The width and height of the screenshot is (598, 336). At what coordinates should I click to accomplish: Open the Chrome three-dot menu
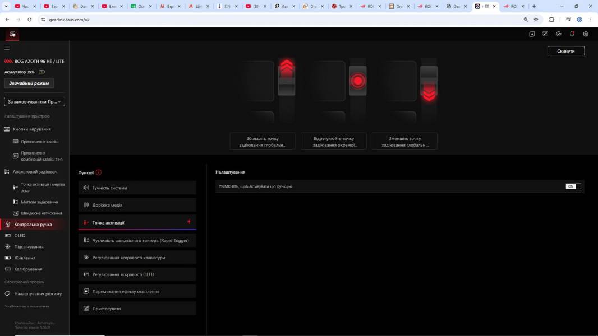coord(590,20)
